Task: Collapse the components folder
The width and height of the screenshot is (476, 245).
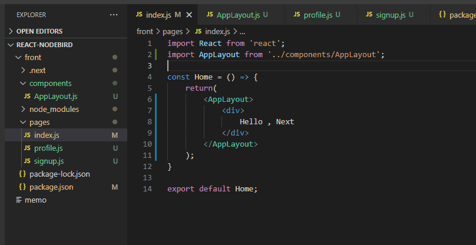Action: pyautogui.click(x=66, y=84)
